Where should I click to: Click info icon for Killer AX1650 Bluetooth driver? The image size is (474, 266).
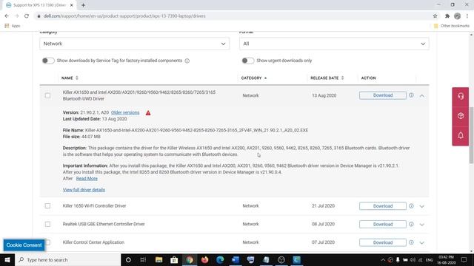pyautogui.click(x=411, y=95)
